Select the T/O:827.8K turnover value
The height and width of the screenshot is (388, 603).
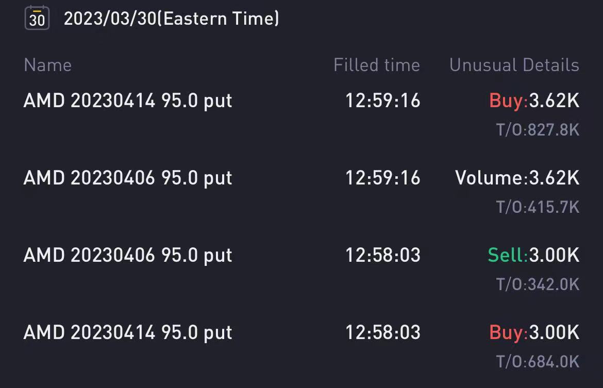click(538, 130)
